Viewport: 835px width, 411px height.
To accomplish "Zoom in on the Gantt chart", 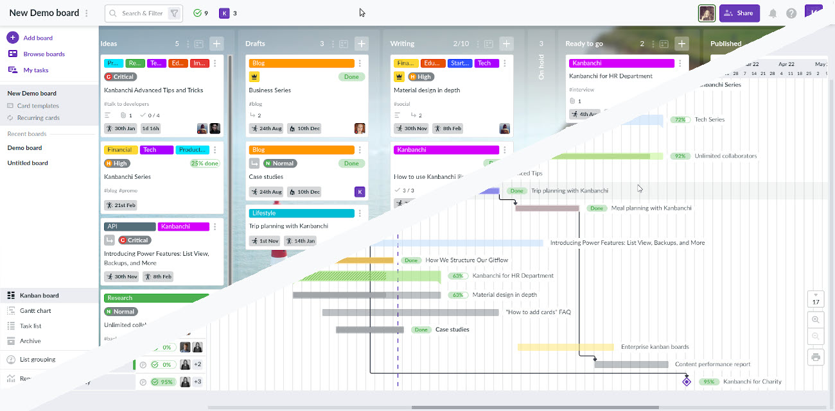I will click(x=816, y=319).
